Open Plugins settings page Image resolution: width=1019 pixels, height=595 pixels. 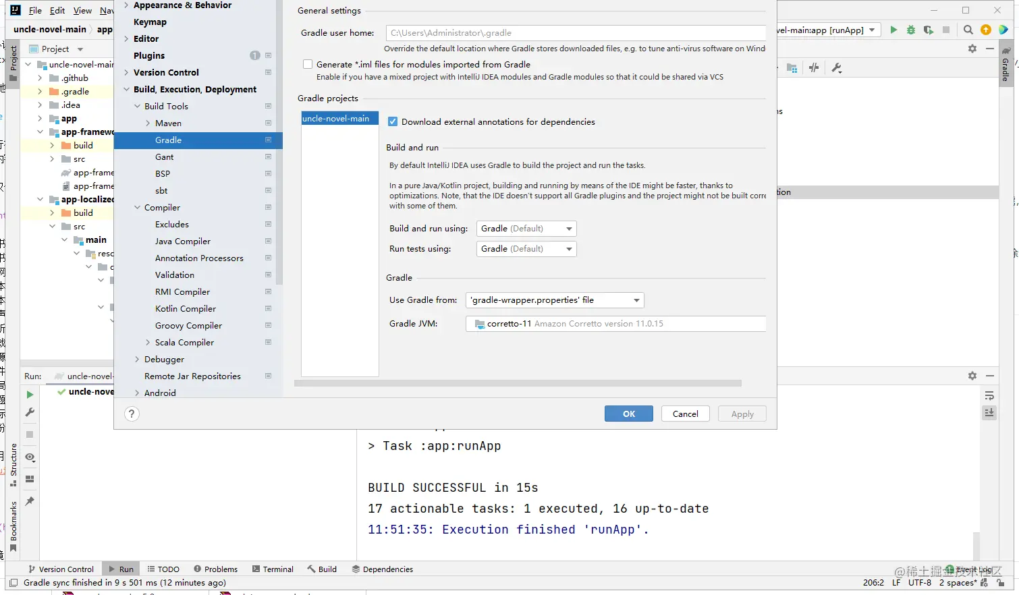click(149, 56)
